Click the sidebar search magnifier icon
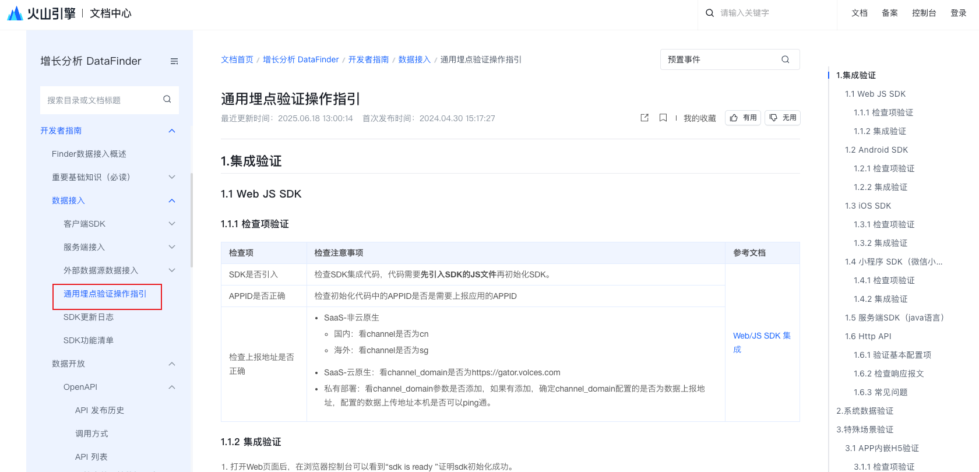Image resolution: width=979 pixels, height=472 pixels. (x=167, y=100)
